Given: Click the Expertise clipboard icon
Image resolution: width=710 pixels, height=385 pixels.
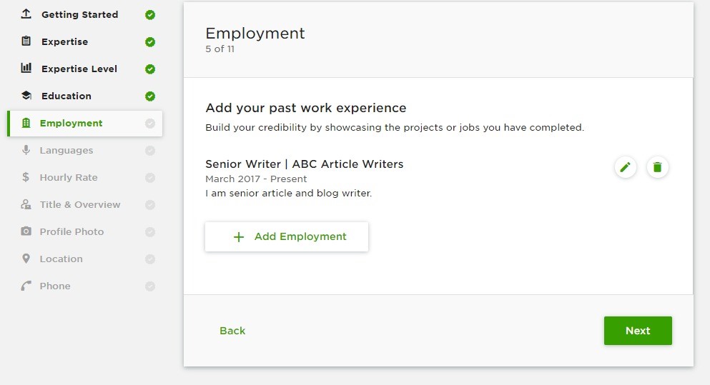Looking at the screenshot, I should point(26,41).
